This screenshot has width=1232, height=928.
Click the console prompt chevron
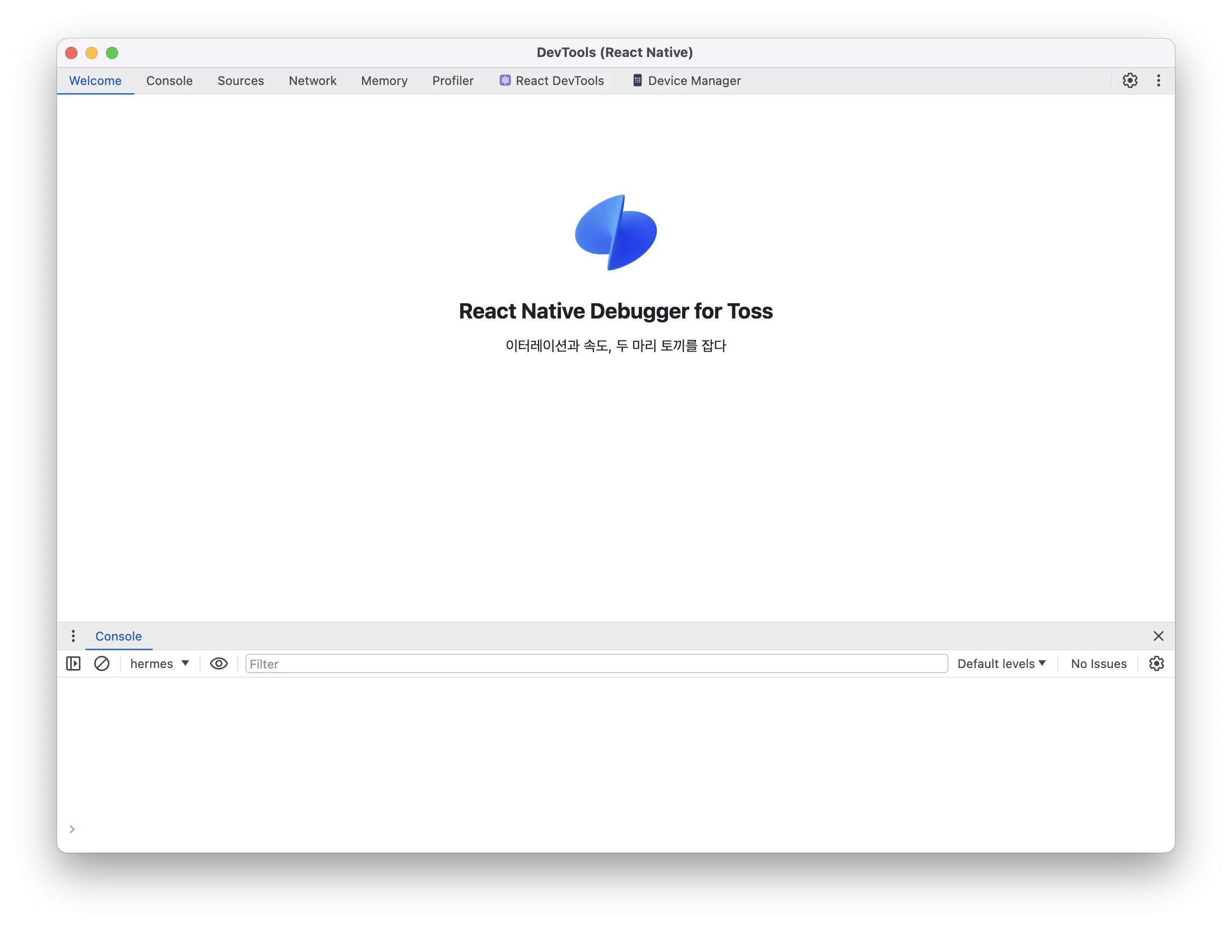tap(72, 829)
